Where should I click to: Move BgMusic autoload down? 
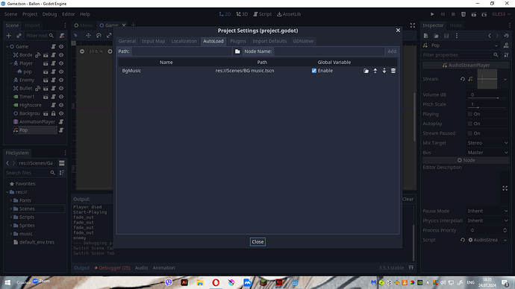pyautogui.click(x=384, y=71)
